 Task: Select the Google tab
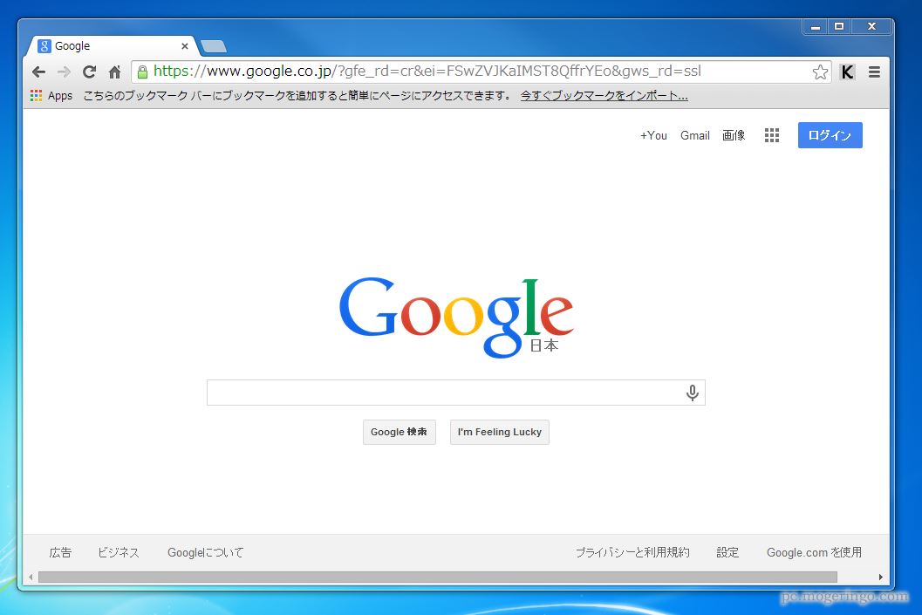coord(112,46)
